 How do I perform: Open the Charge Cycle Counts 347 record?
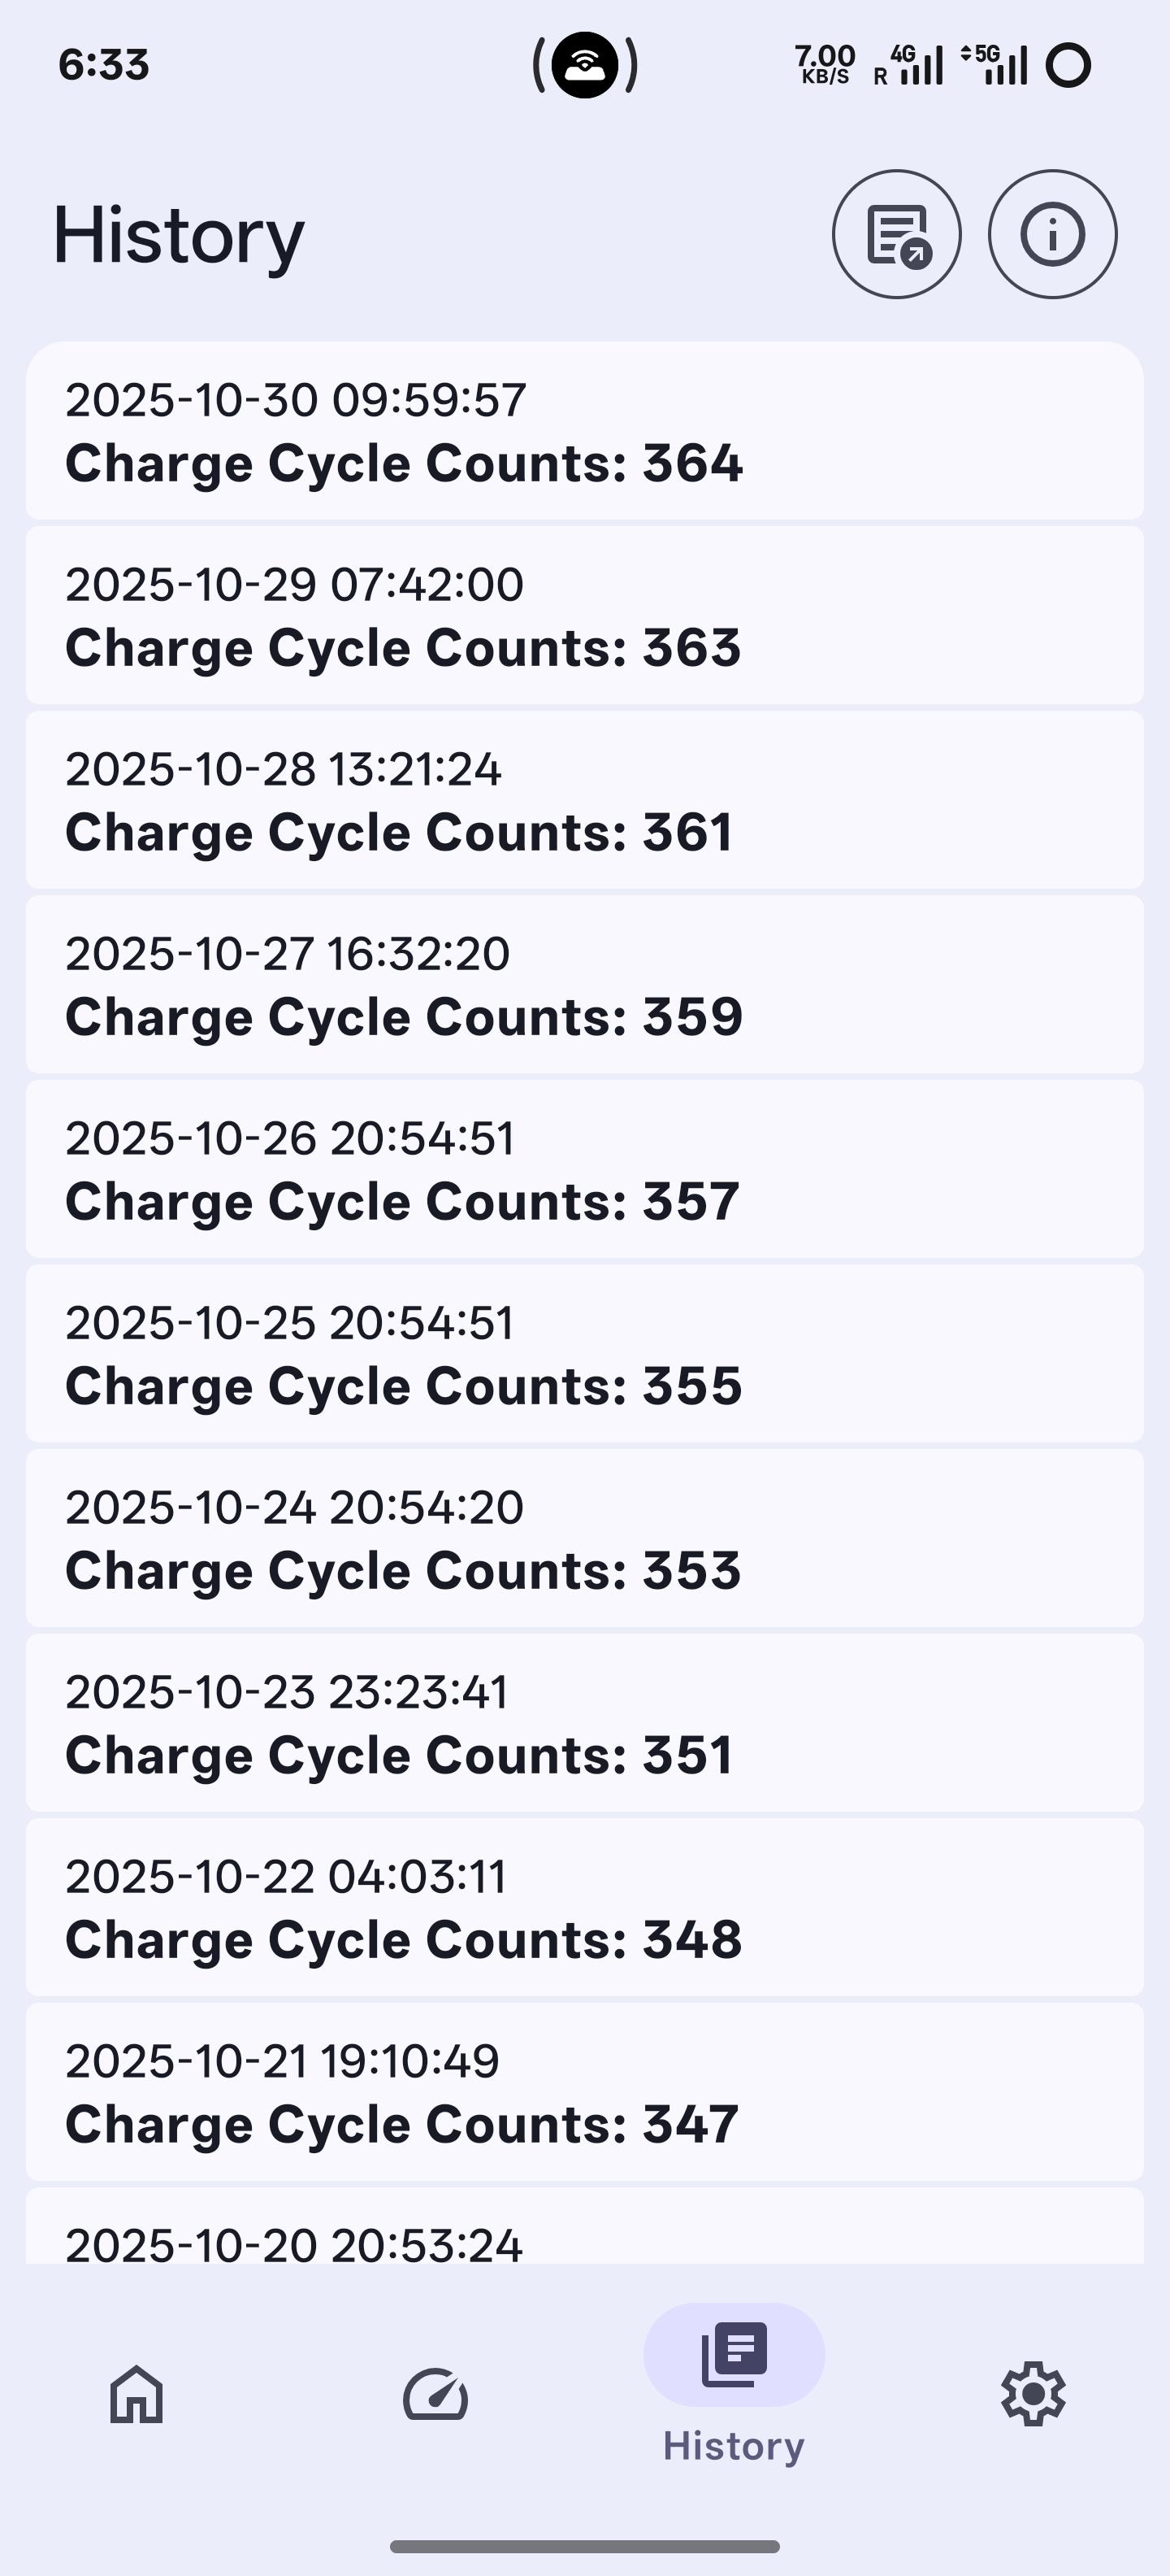click(x=584, y=2092)
